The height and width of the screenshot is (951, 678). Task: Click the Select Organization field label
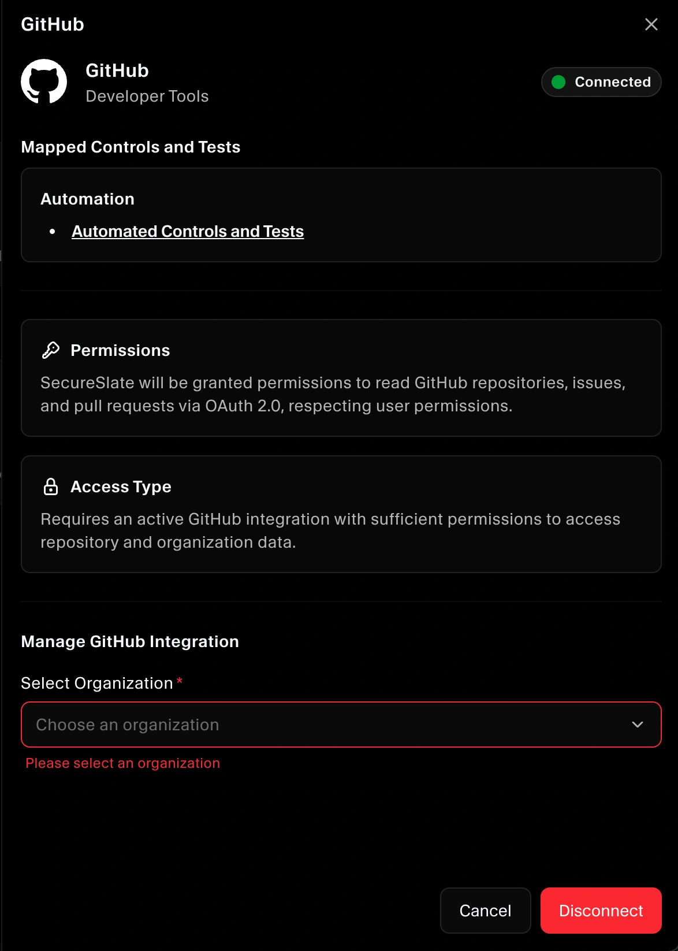[97, 683]
